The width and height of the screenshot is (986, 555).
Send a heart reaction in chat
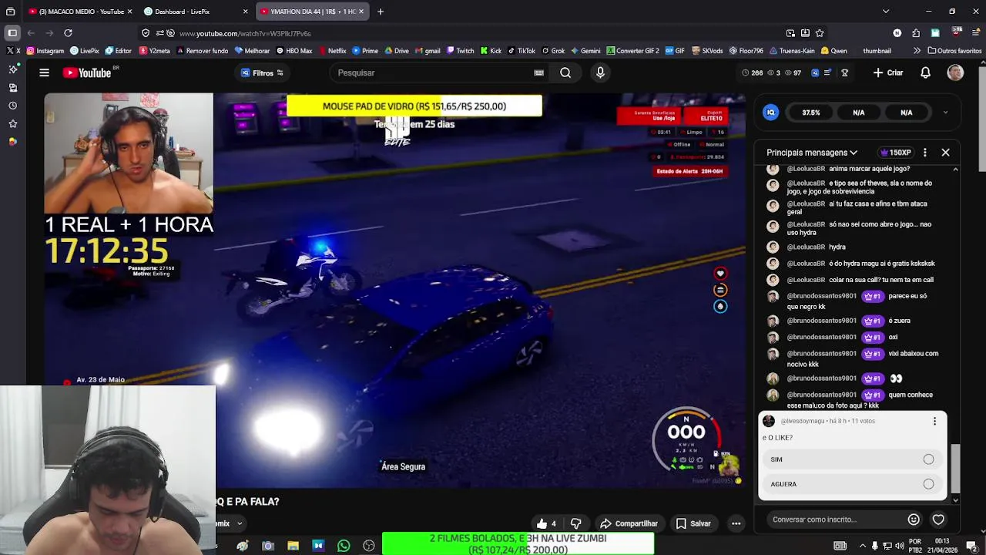pos(938,520)
